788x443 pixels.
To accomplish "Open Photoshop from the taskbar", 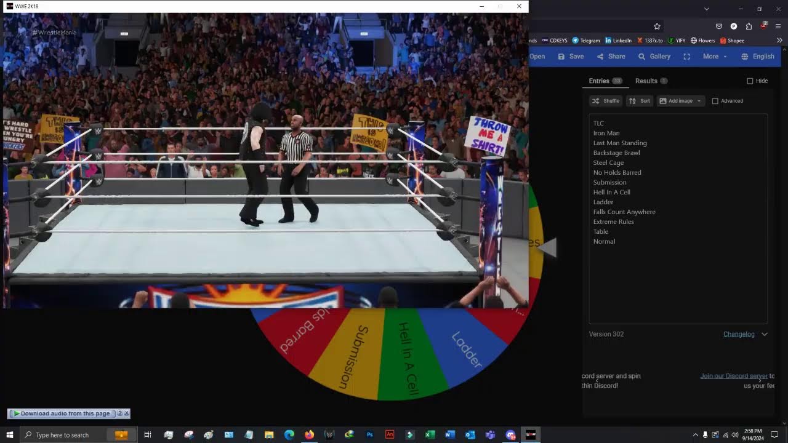I will click(x=369, y=435).
